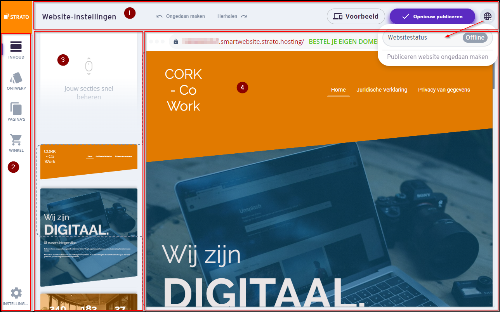Open the globe website status menu
The image size is (500, 312).
[x=487, y=16]
